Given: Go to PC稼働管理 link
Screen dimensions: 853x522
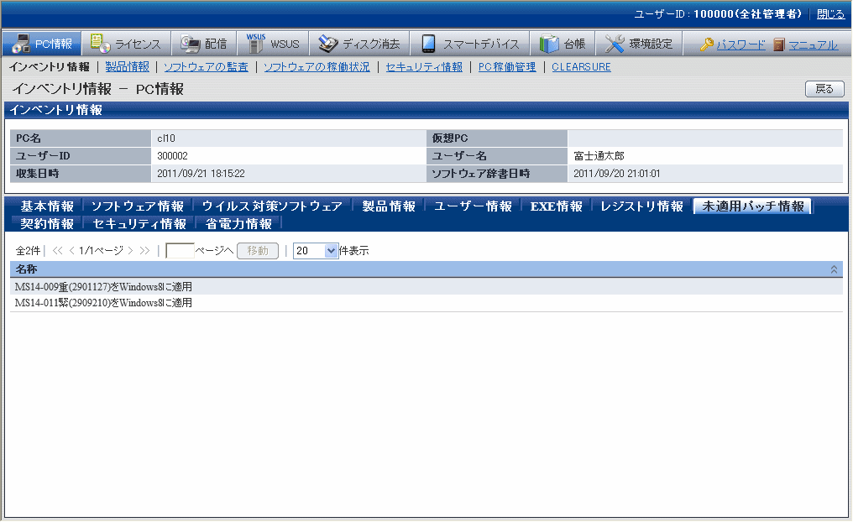Looking at the screenshot, I should pos(507,67).
